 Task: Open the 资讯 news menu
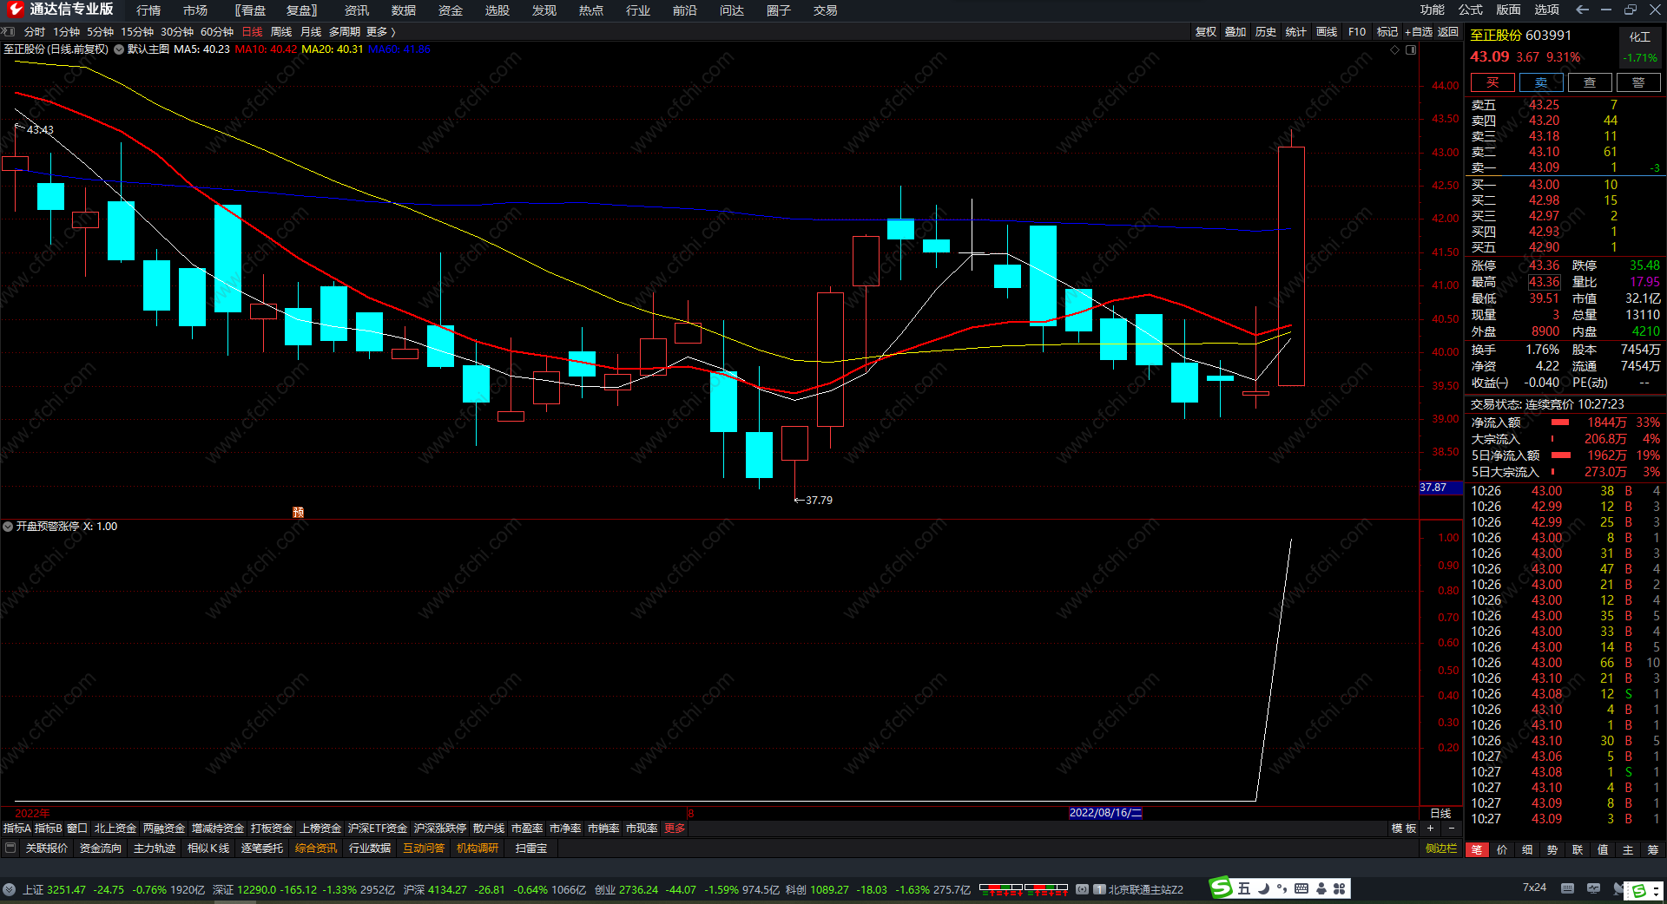357,10
